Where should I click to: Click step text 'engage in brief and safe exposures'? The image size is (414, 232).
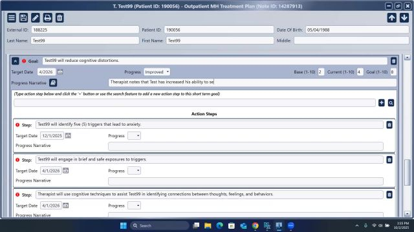(210, 159)
